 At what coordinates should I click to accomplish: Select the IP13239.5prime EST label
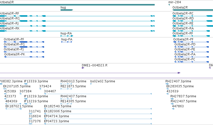36,102
